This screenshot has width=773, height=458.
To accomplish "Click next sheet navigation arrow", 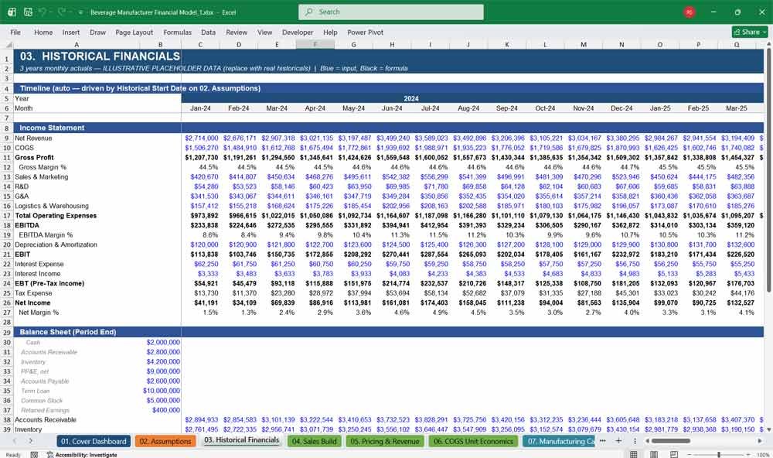I will click(31, 441).
